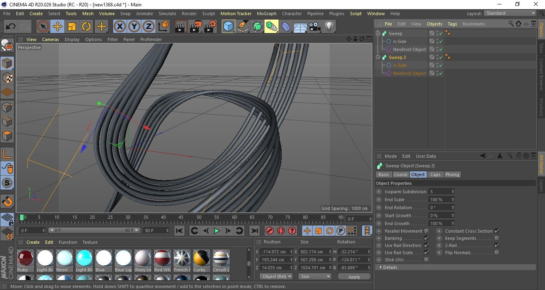The width and height of the screenshot is (545, 290).
Task: Toggle Autokeying in the timeline
Action: tap(281, 231)
